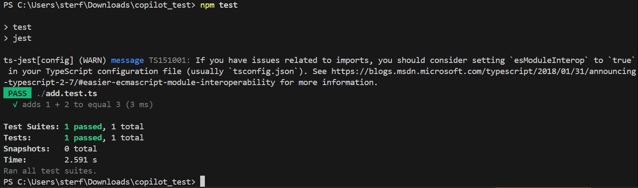638x188 pixels.
Task: Click the (3 ms) test duration
Action: pos(139,104)
